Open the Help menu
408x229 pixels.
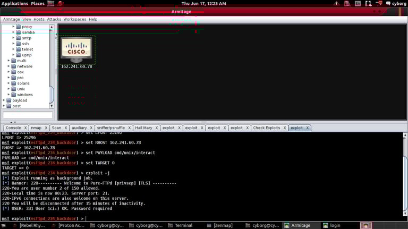(93, 19)
